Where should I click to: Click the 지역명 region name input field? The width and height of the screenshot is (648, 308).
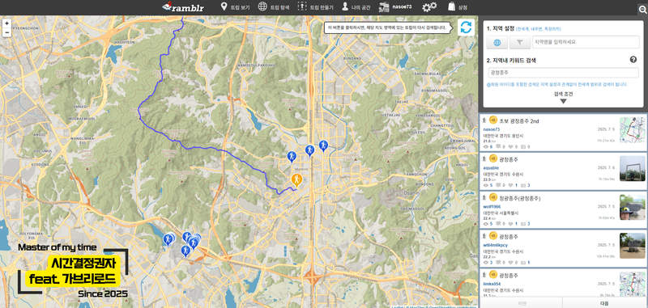pos(586,42)
